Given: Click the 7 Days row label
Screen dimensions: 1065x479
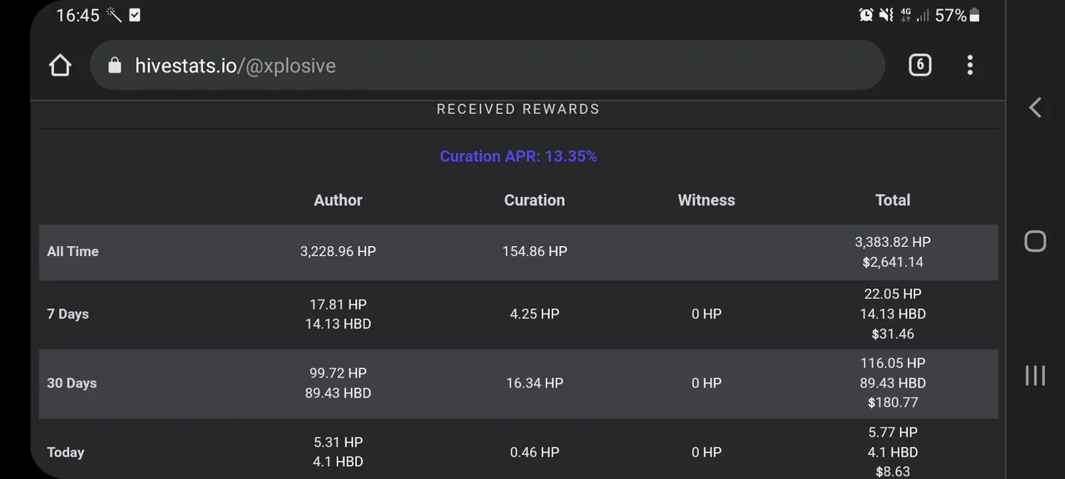Looking at the screenshot, I should 67,314.
